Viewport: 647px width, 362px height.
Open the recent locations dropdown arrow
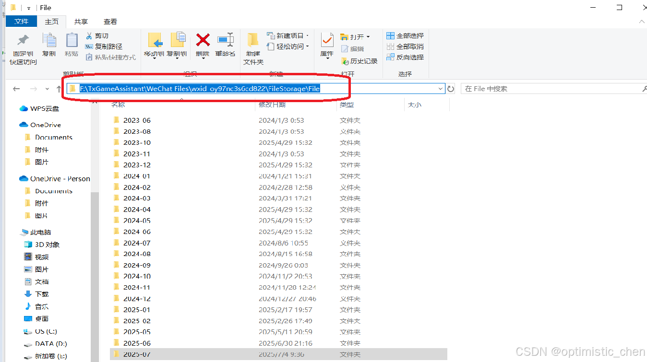(x=47, y=89)
